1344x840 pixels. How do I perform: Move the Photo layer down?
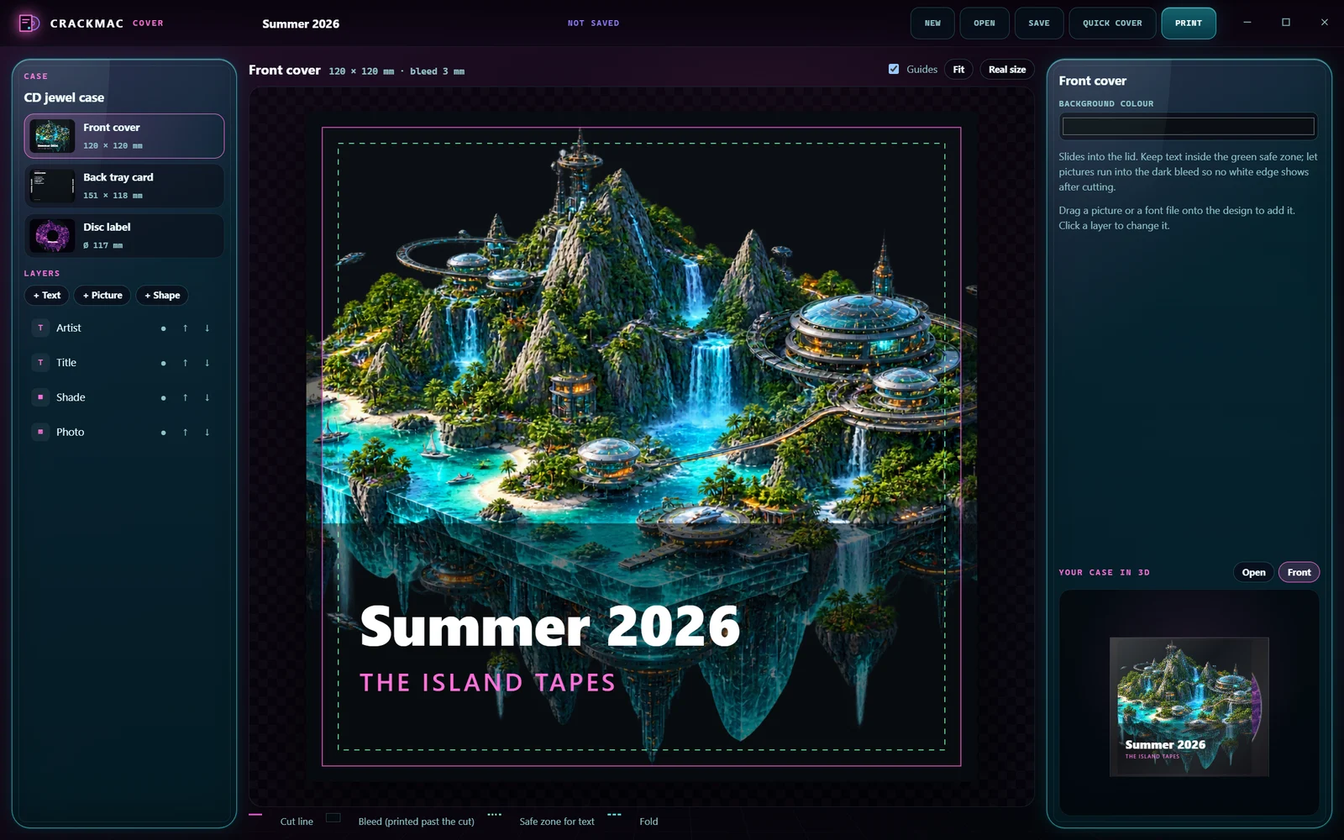coord(207,432)
